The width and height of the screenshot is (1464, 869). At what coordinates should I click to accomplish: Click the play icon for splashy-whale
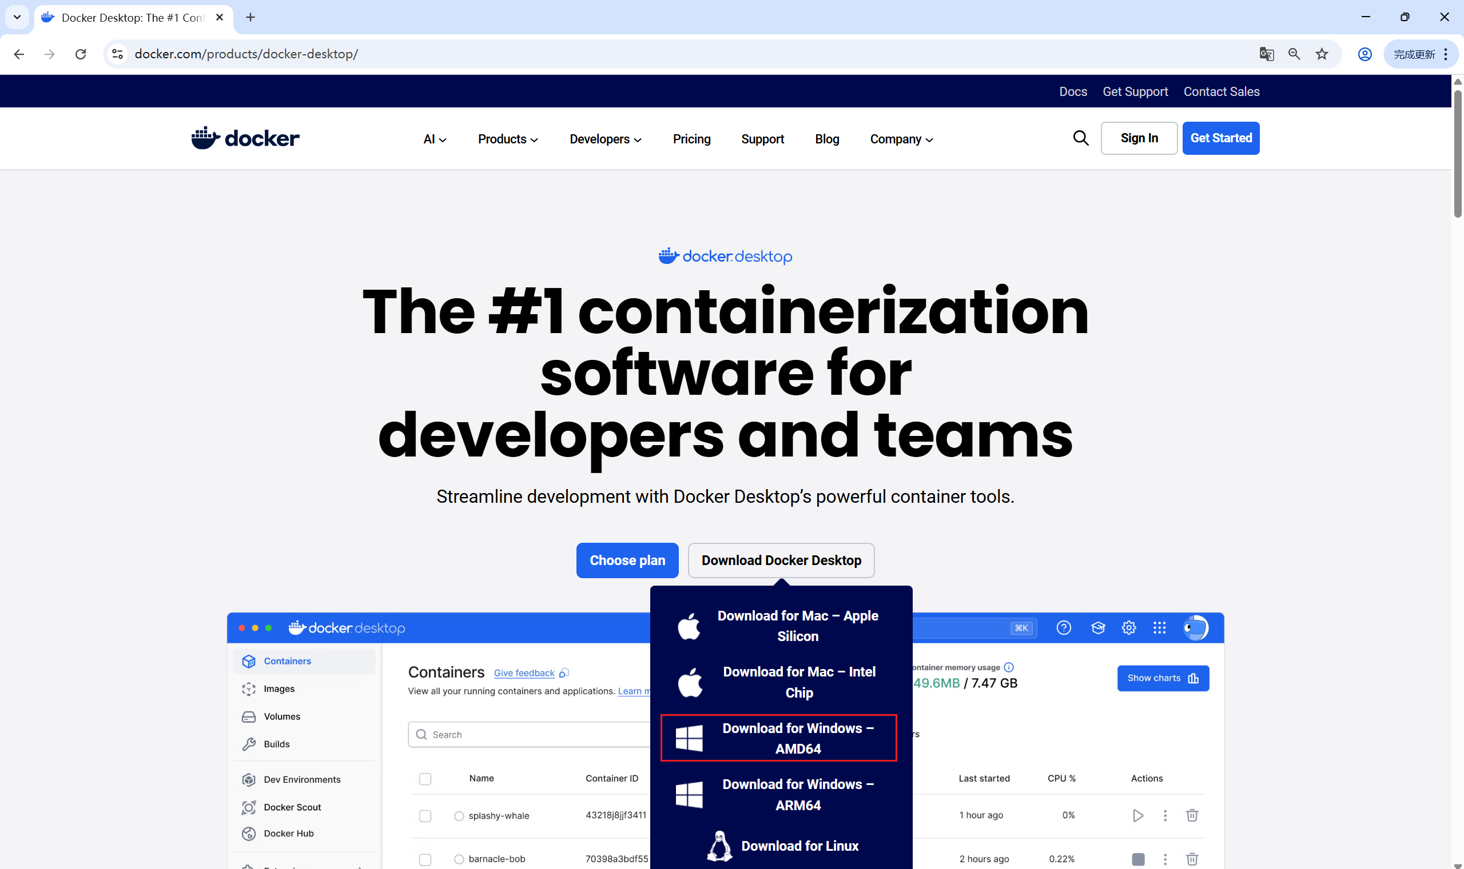[1137, 815]
